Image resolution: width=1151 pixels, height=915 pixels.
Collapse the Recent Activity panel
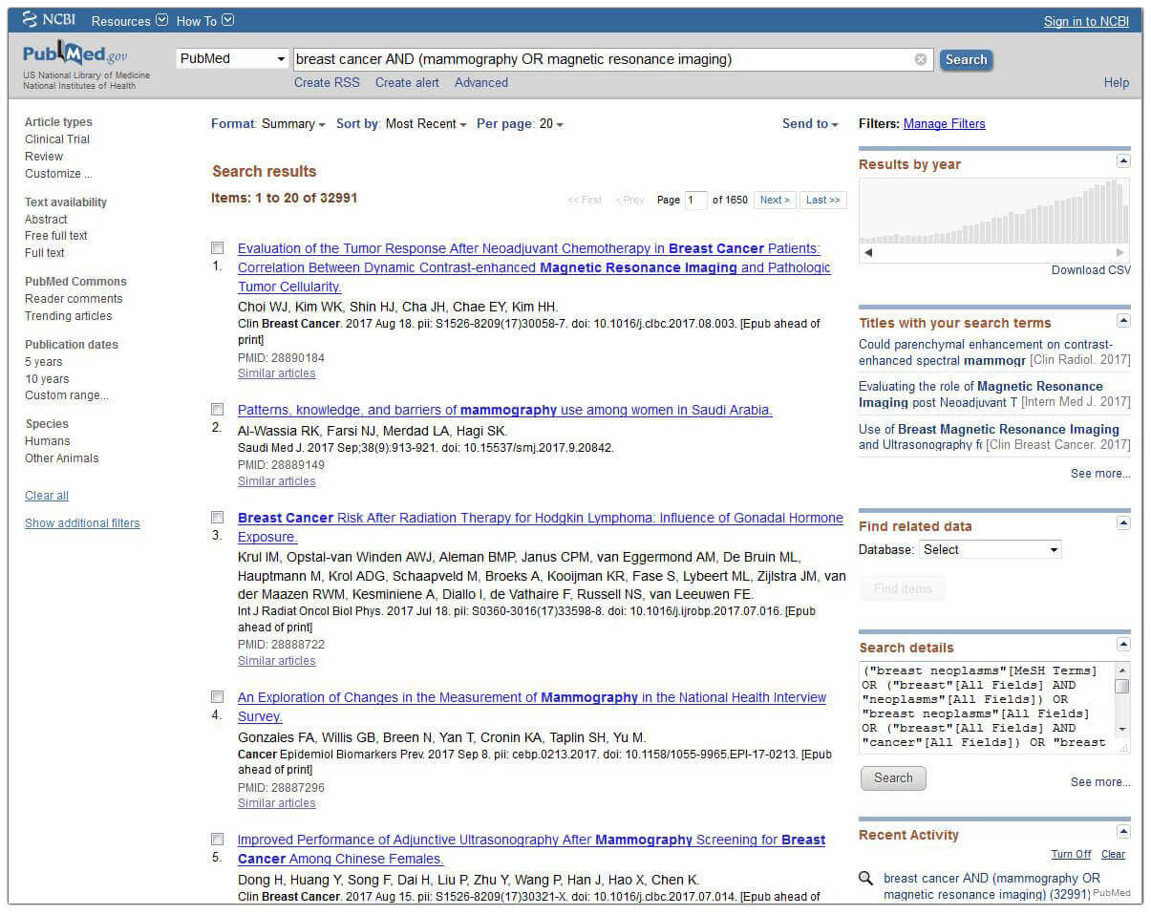pyautogui.click(x=1123, y=832)
